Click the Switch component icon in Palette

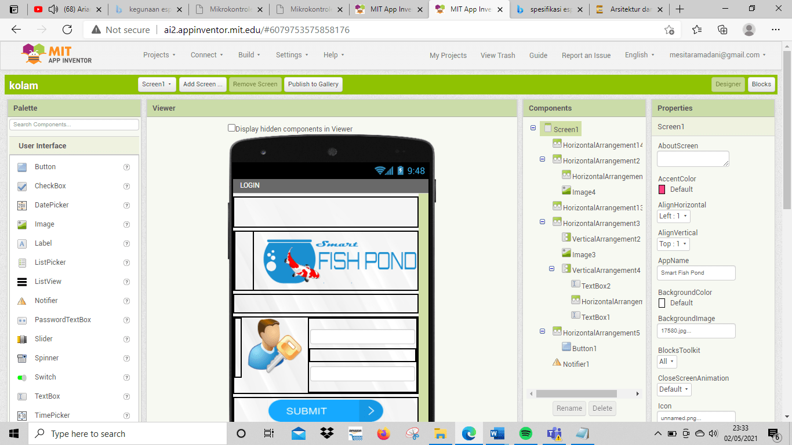pyautogui.click(x=22, y=377)
